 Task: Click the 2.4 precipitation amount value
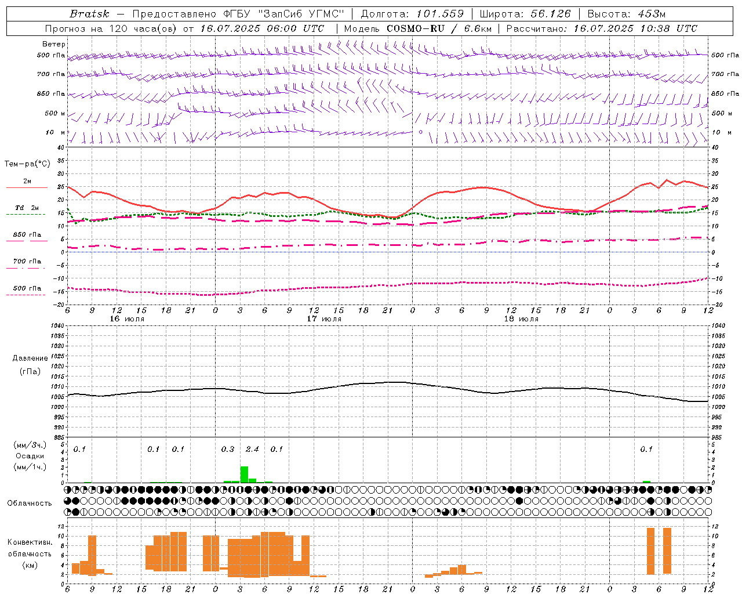pyautogui.click(x=252, y=449)
